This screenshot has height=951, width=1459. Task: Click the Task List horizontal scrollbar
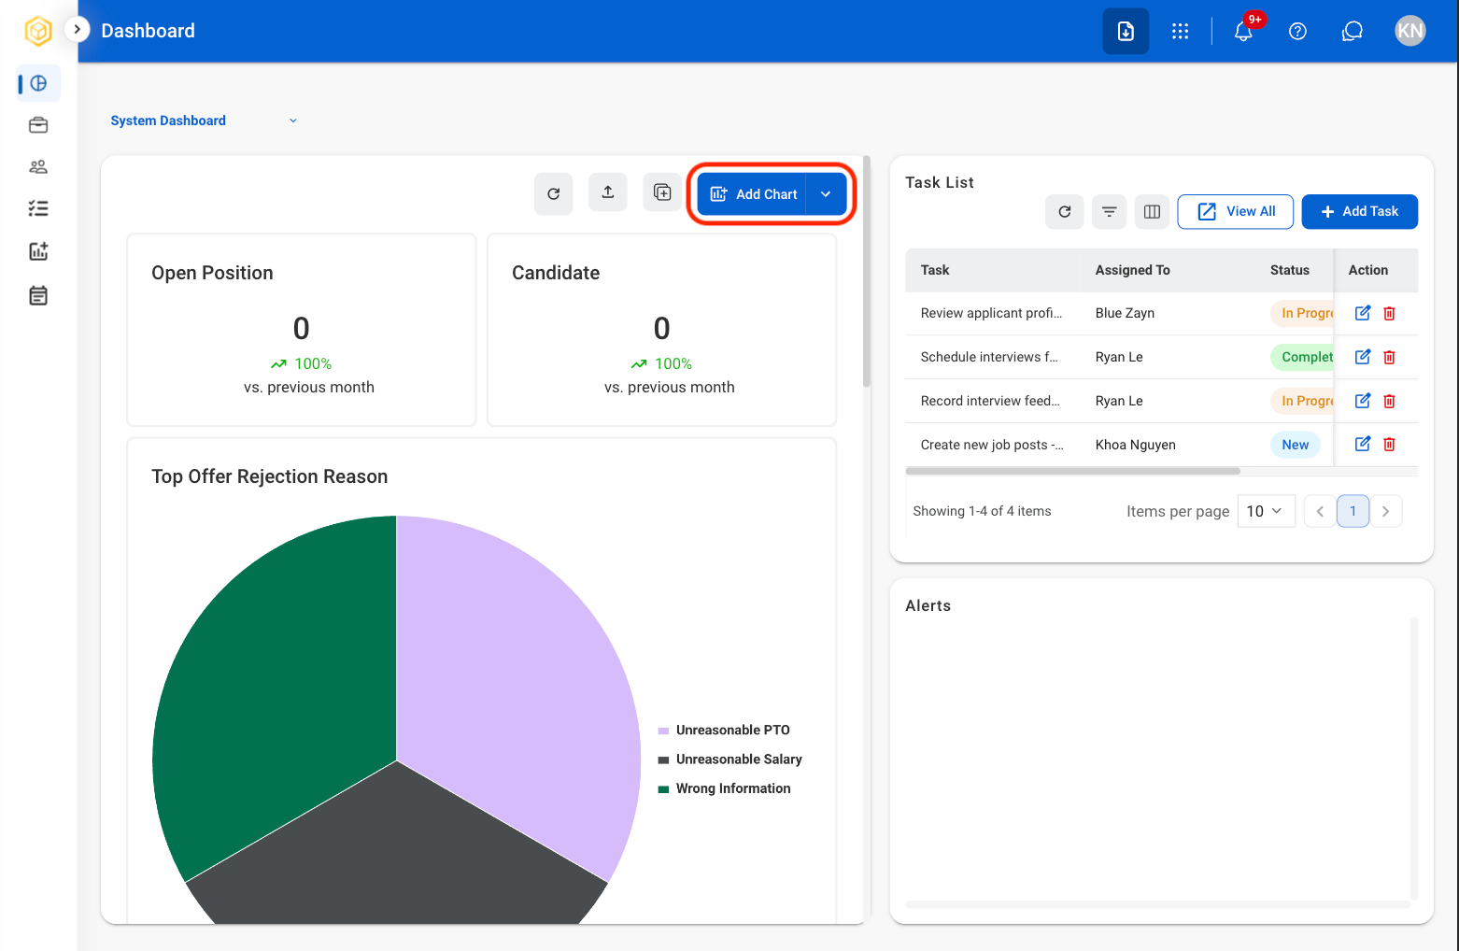(x=1073, y=471)
